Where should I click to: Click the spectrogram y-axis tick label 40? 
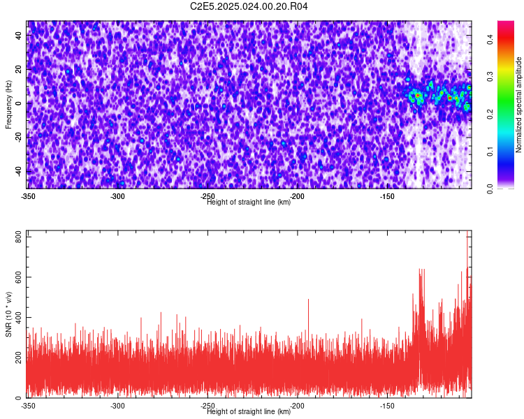pyautogui.click(x=19, y=36)
